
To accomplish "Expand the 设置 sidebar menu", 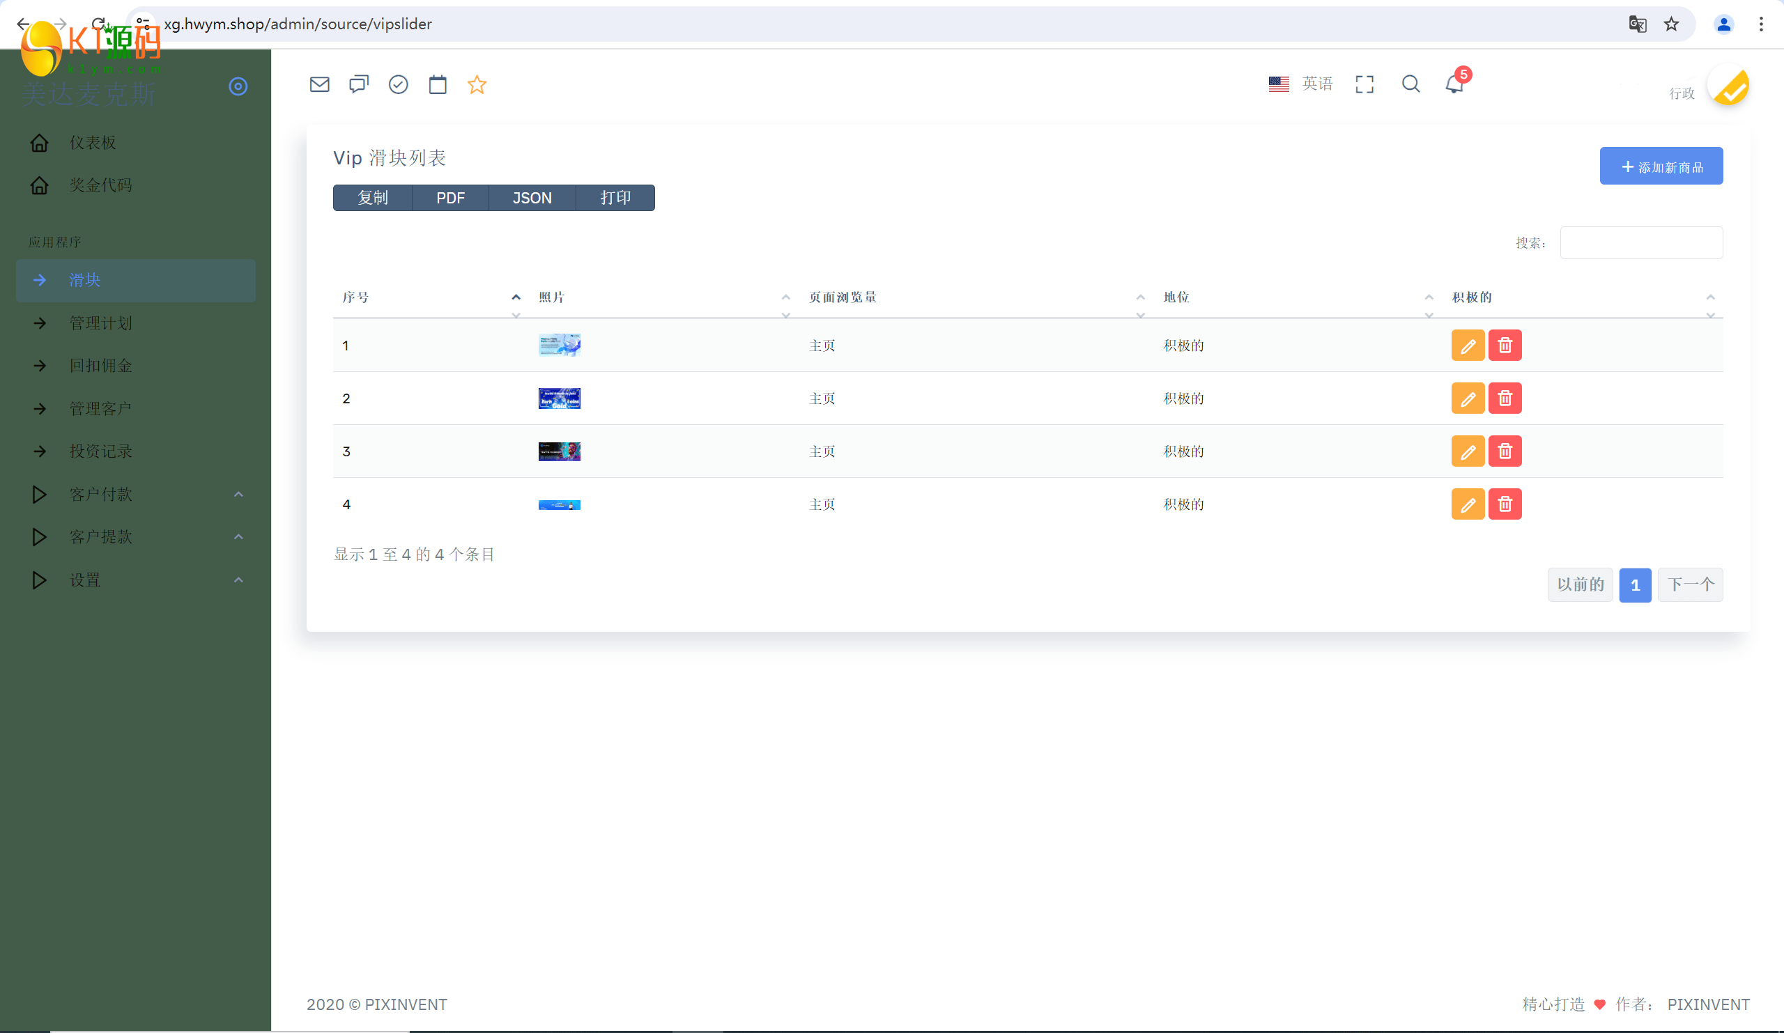I will coord(85,580).
